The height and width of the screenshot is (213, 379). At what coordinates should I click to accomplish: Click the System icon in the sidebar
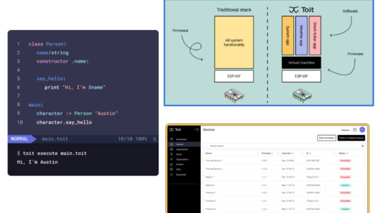(172, 165)
